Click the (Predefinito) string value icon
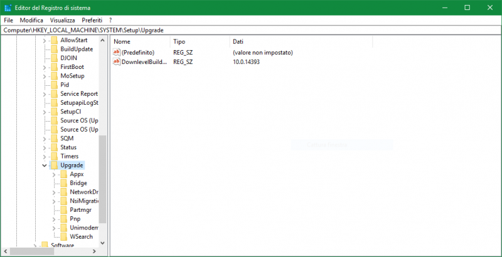 [117, 53]
